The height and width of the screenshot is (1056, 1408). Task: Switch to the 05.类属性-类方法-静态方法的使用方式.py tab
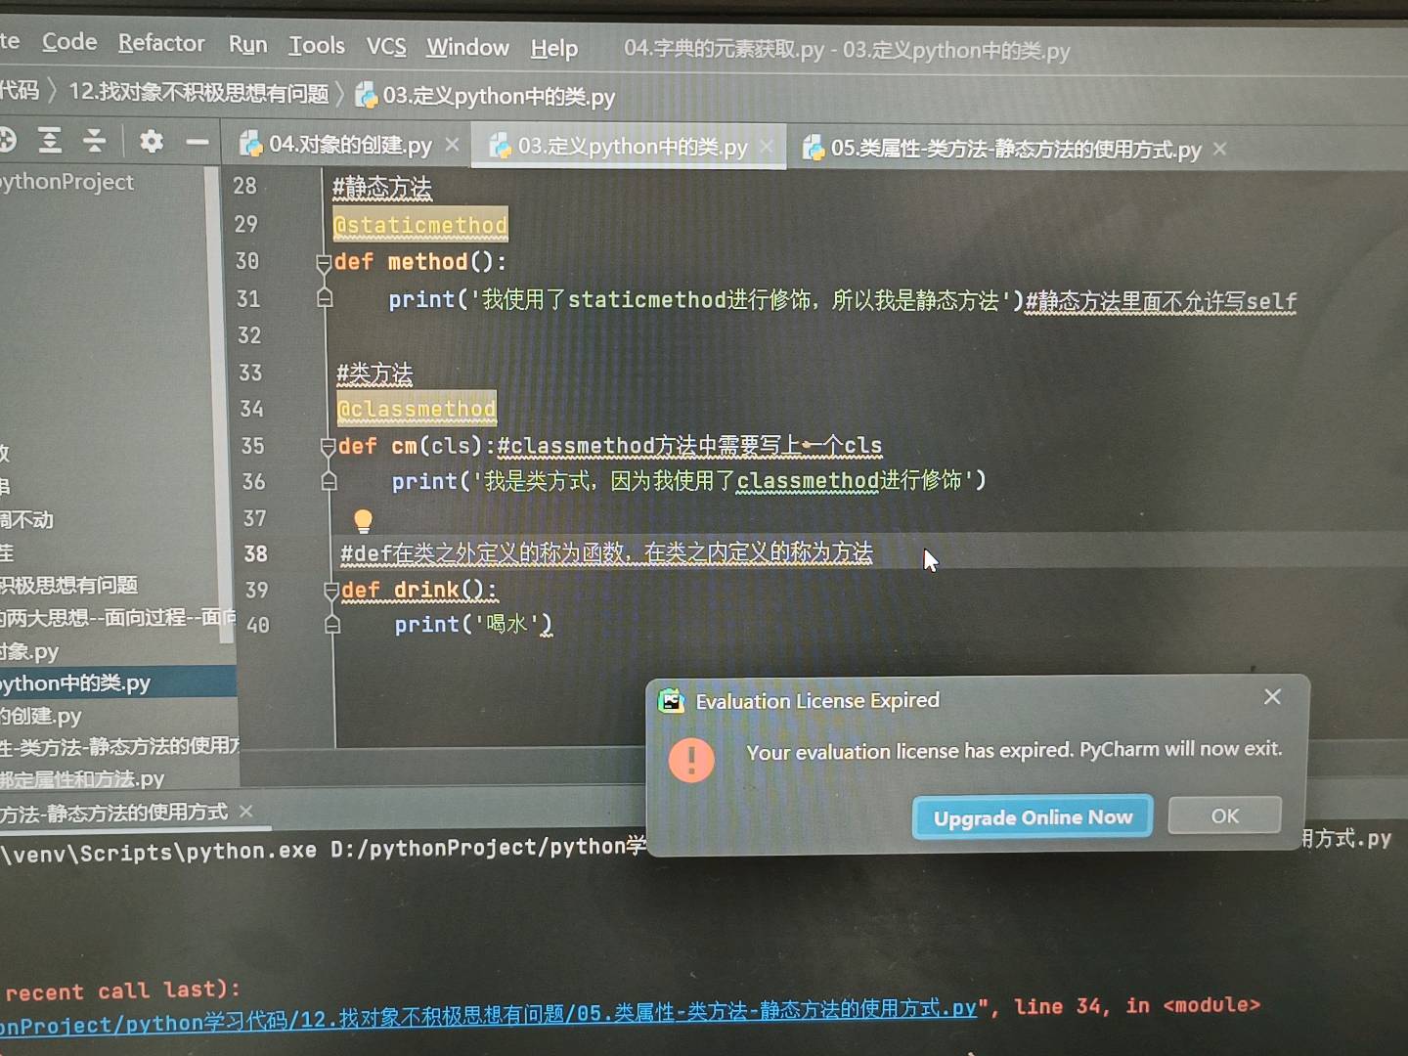1016,149
